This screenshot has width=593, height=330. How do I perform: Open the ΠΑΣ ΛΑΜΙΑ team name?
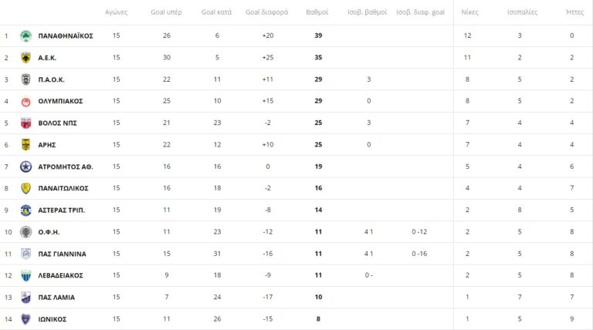pos(56,297)
